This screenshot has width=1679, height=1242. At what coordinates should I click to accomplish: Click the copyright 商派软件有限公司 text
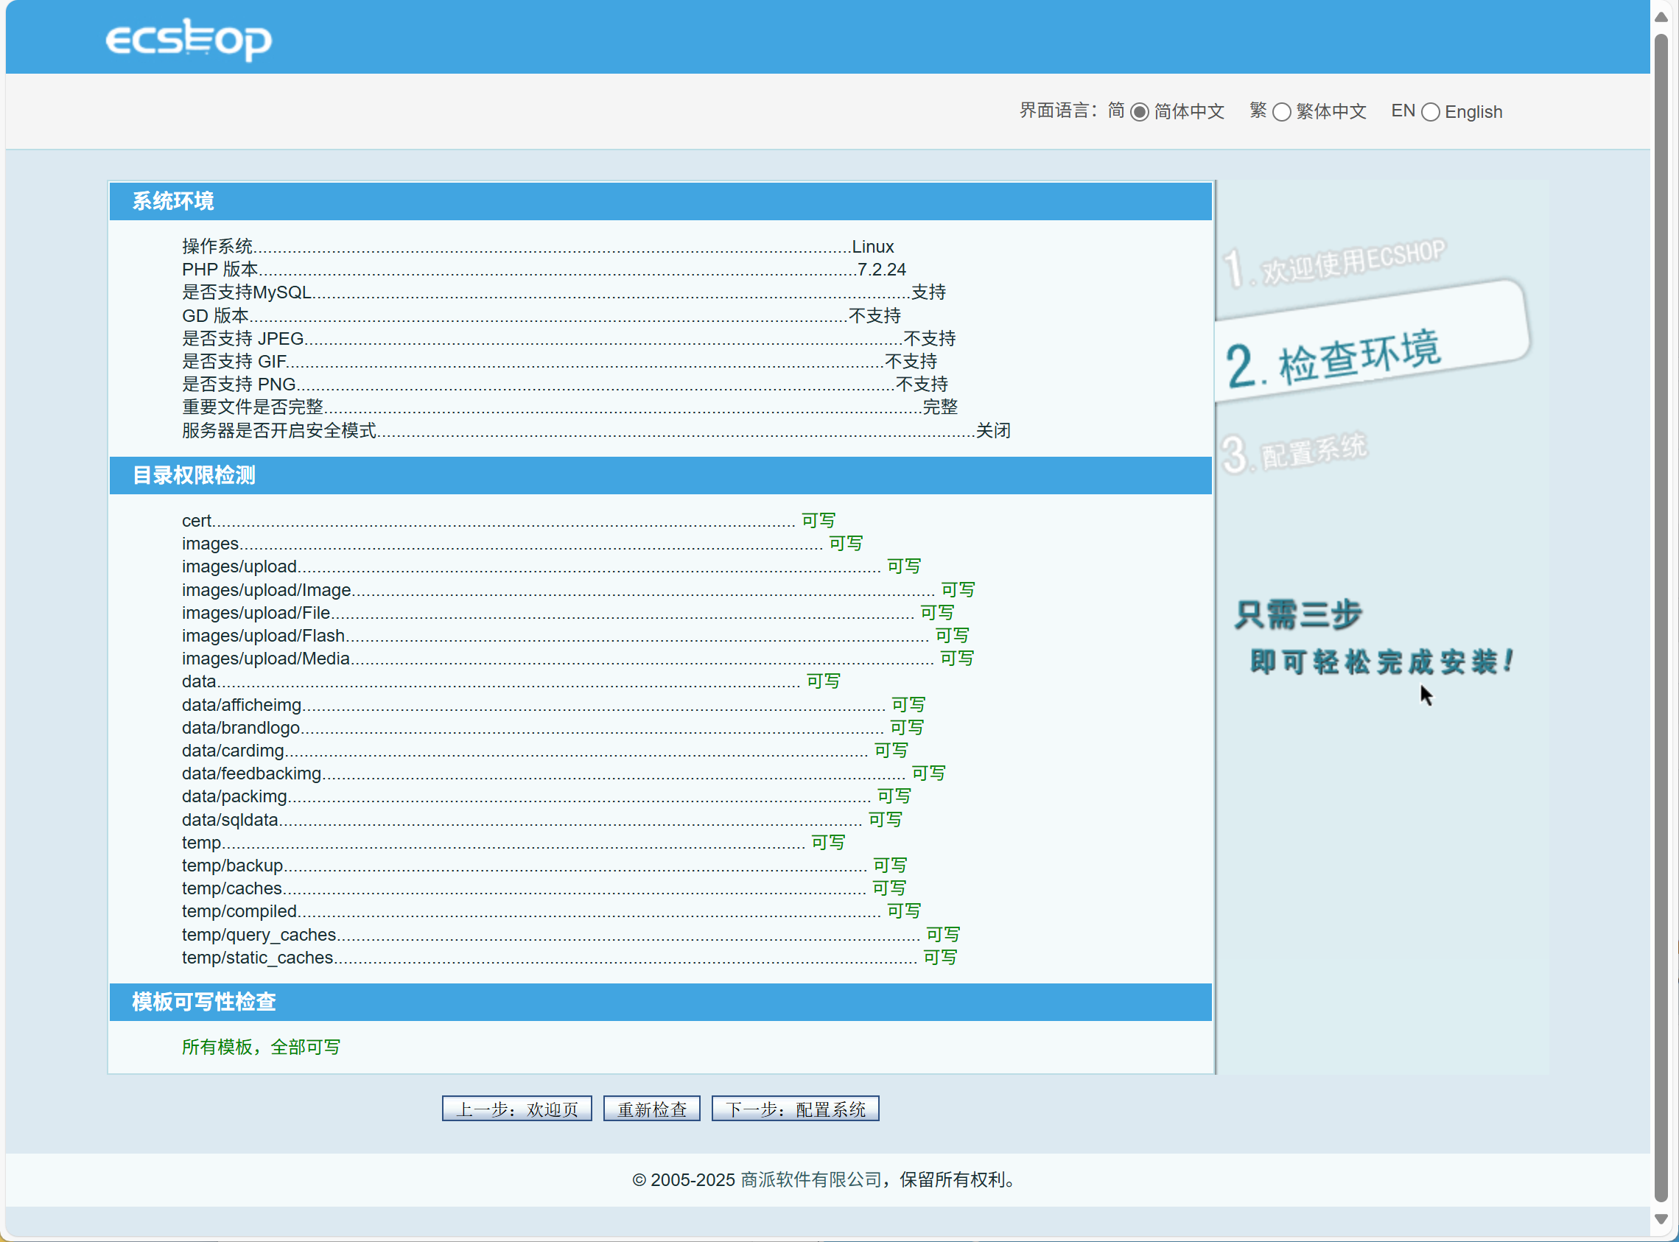point(810,1179)
